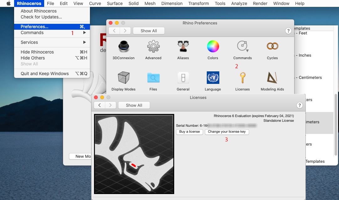Open the Solid menu
This screenshot has height=200, width=339.
[x=133, y=3]
